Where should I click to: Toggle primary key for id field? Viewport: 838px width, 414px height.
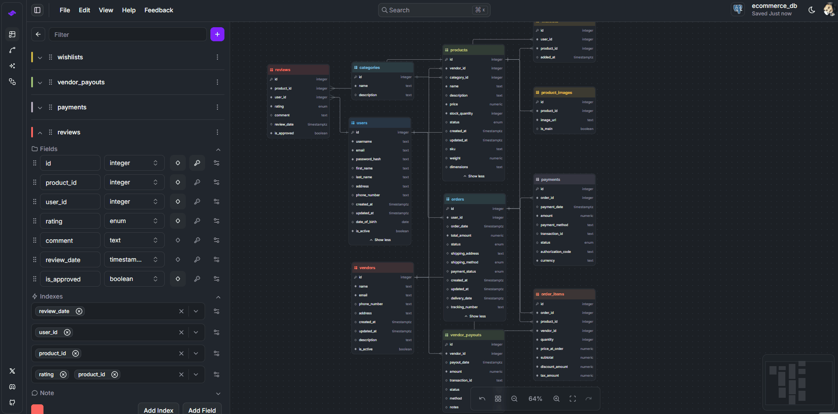click(197, 163)
